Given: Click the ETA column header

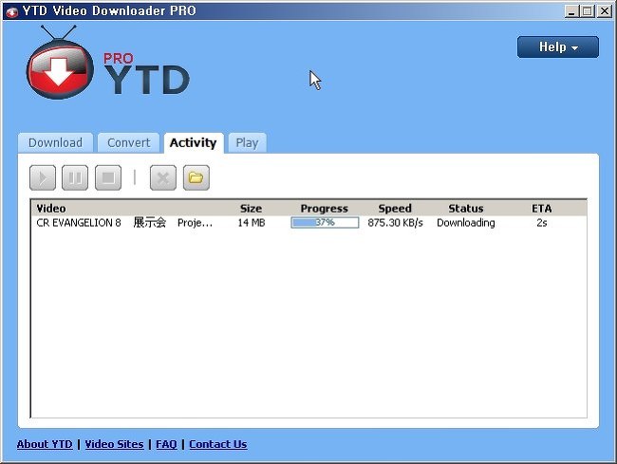Looking at the screenshot, I should 541,209.
